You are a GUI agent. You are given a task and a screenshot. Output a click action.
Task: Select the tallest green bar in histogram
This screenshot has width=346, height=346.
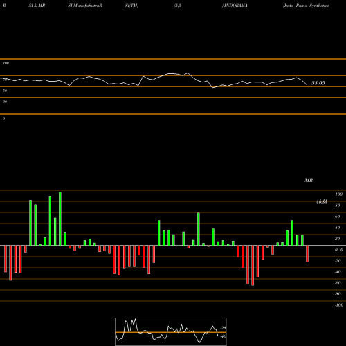[x=60, y=219]
